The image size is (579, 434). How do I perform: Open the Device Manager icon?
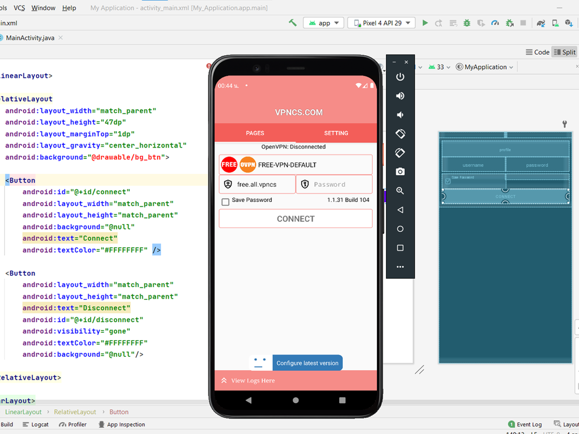coord(555,23)
